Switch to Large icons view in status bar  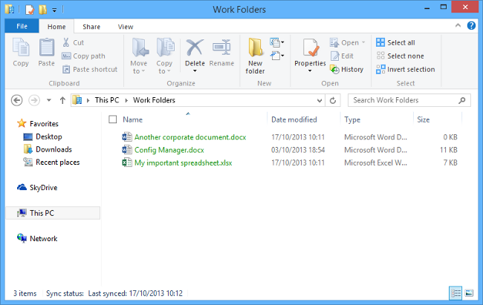point(469,293)
